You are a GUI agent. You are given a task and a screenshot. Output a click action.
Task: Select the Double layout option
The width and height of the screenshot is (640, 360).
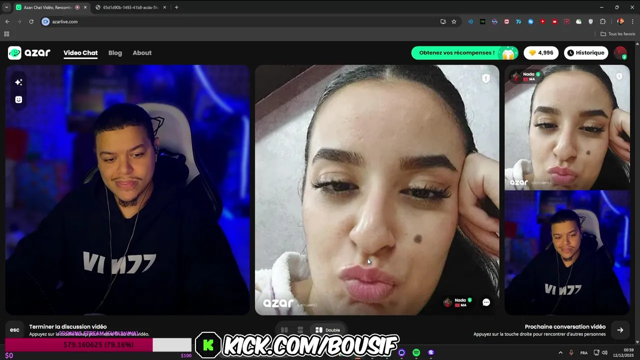327,330
